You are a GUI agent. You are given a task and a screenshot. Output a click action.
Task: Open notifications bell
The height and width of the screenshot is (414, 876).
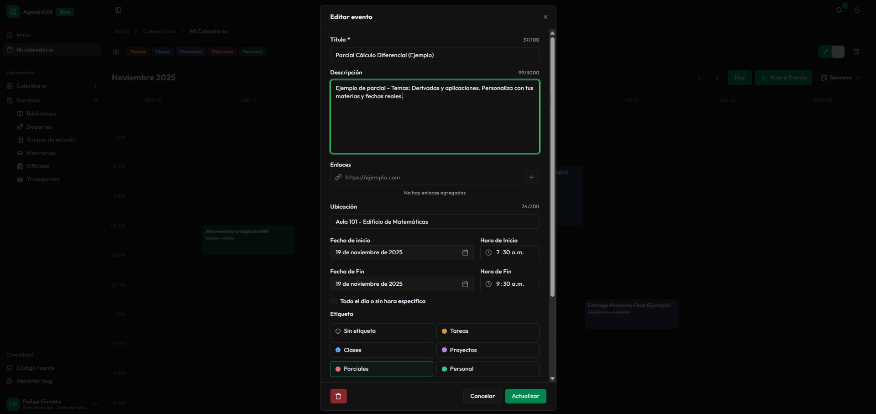click(839, 10)
